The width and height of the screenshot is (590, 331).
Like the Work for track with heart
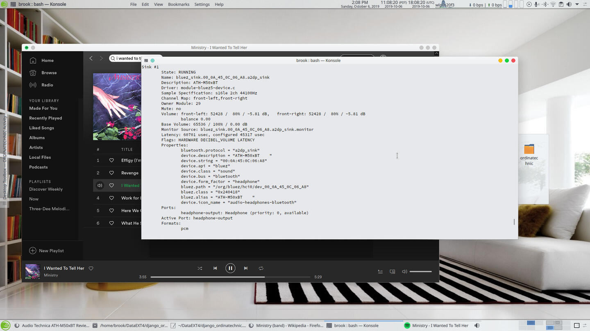click(x=111, y=198)
